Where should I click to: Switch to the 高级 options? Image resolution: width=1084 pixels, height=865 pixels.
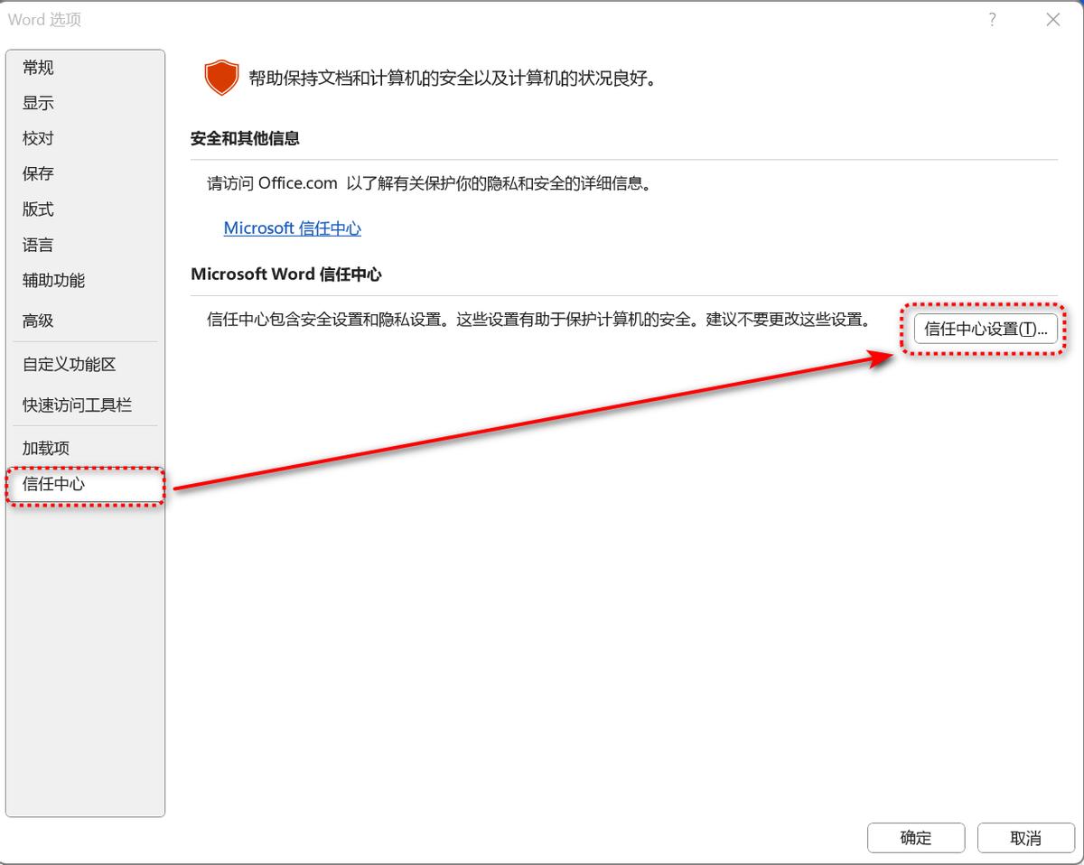[x=85, y=321]
